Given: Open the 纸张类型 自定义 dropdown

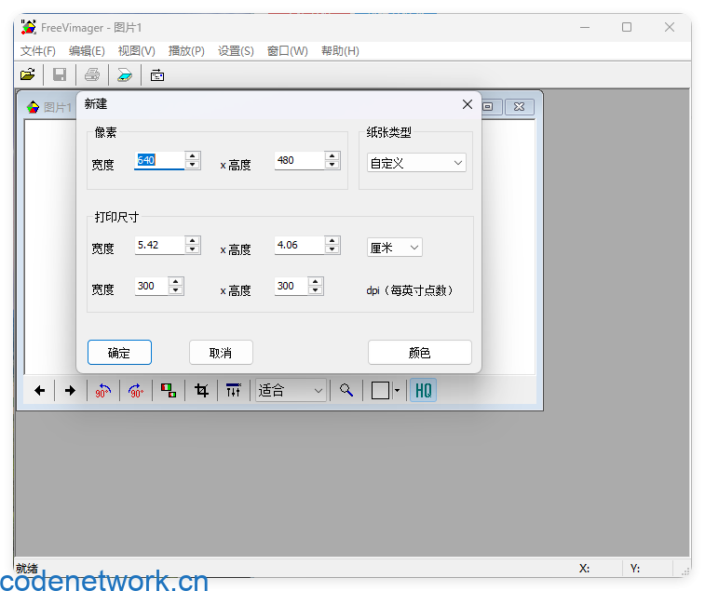Looking at the screenshot, I should [x=416, y=163].
